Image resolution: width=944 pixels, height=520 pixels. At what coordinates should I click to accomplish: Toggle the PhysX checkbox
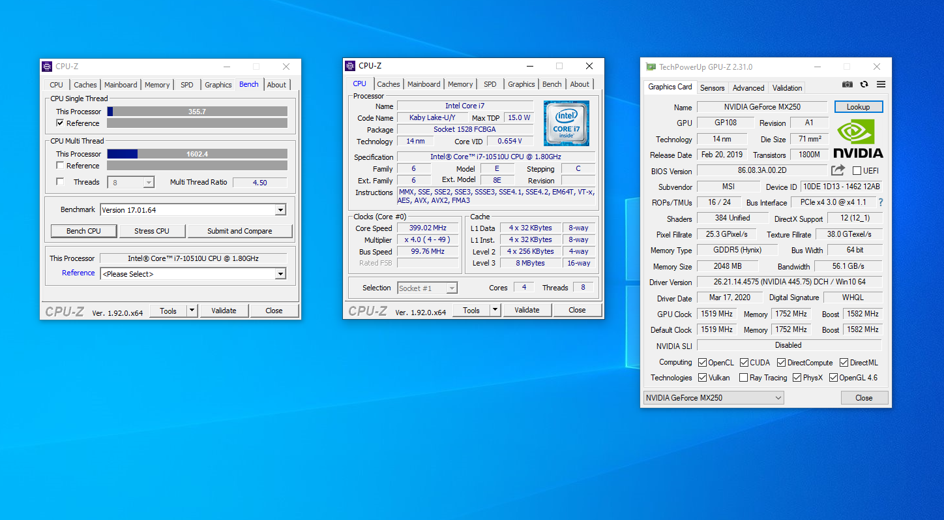point(797,378)
